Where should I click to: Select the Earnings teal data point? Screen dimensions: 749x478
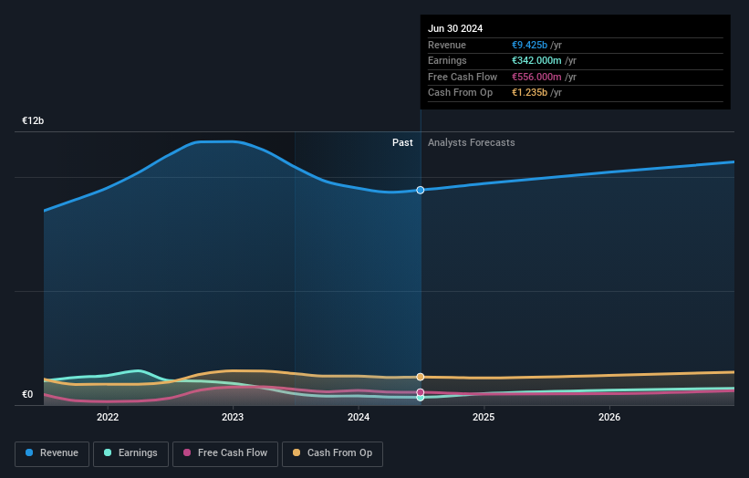[x=421, y=398]
